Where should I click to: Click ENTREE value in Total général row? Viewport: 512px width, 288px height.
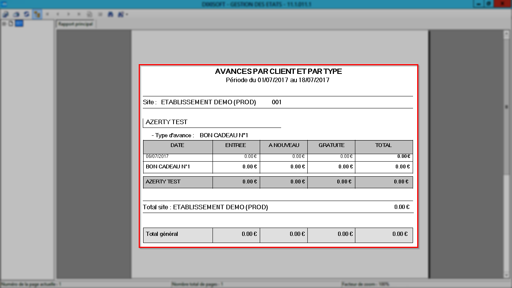(x=249, y=234)
